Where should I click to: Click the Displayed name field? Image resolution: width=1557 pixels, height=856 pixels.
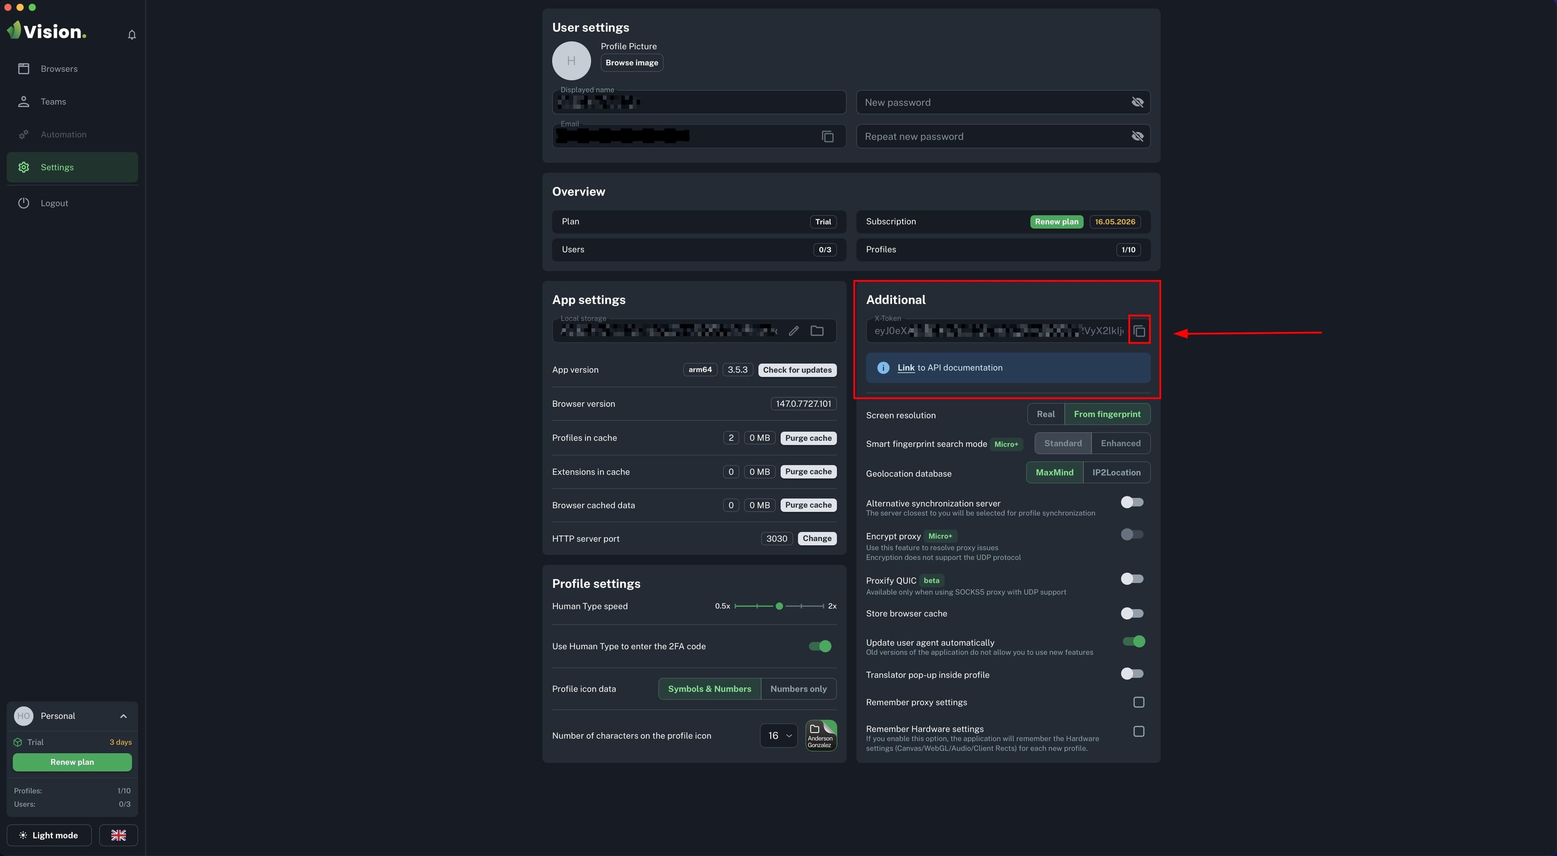pyautogui.click(x=699, y=102)
